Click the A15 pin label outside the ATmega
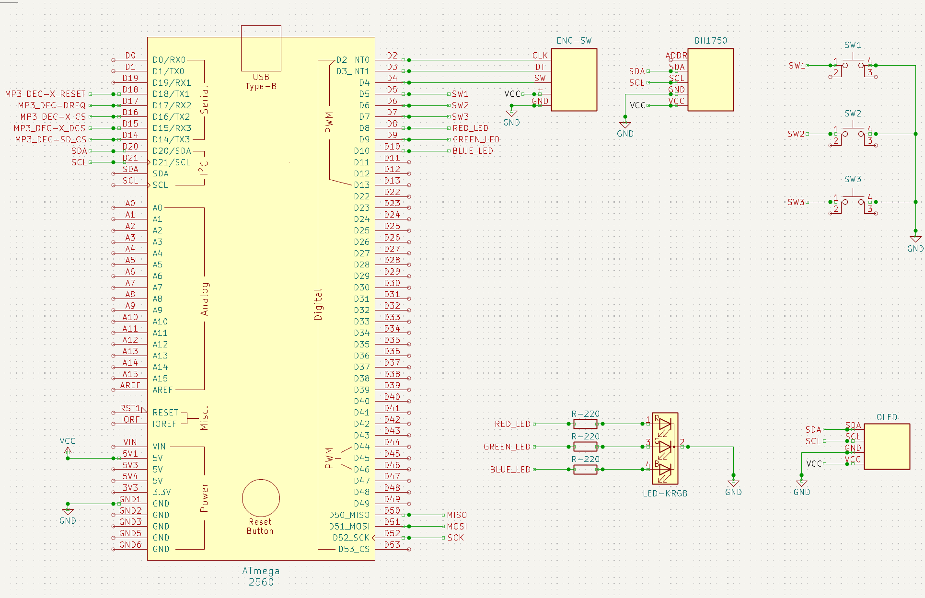Image resolution: width=925 pixels, height=598 pixels. (x=130, y=374)
